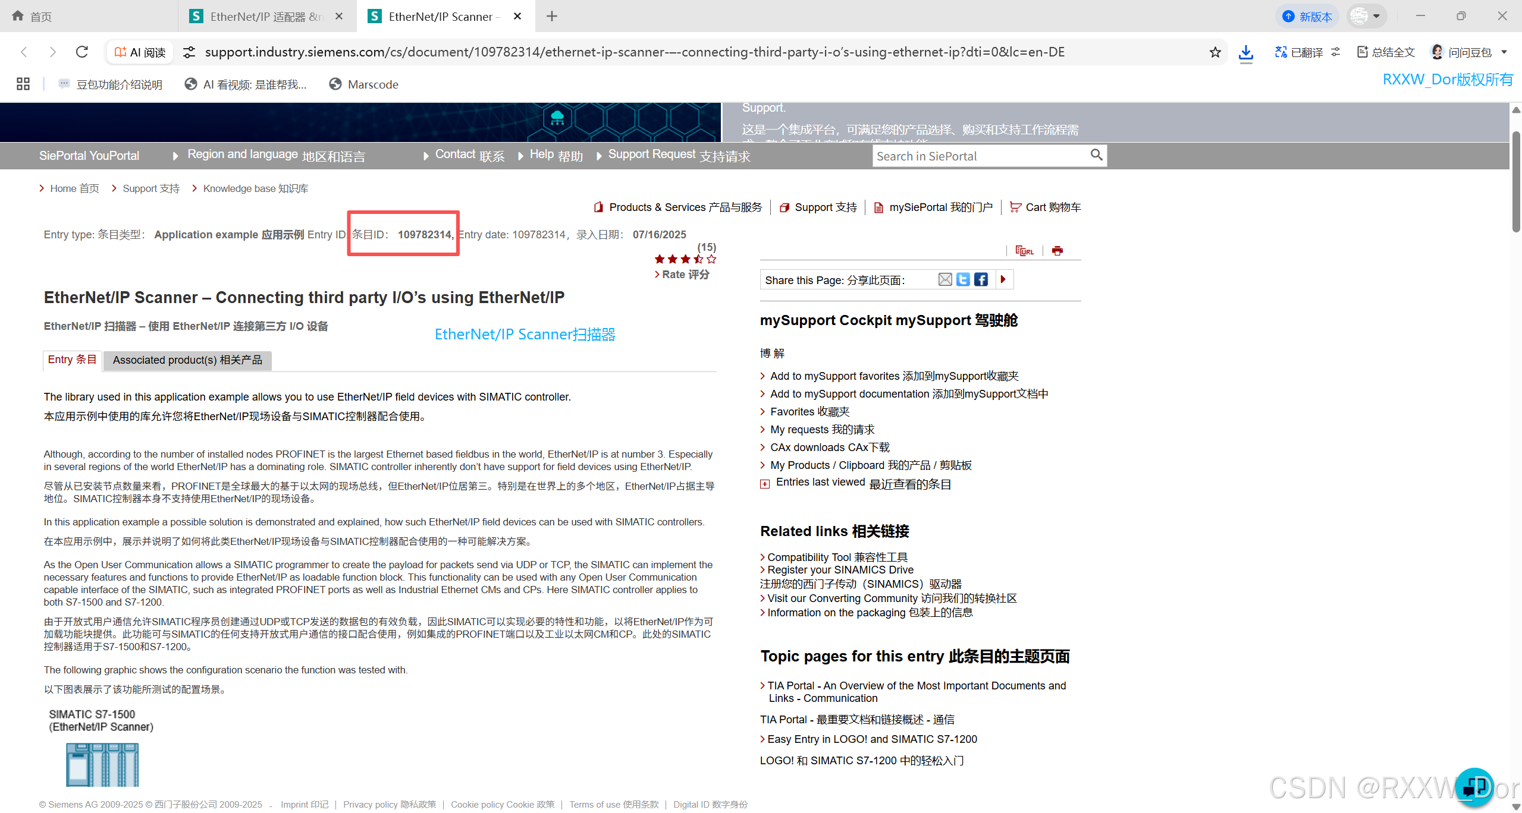Viewport: 1522px width, 813px height.
Task: Toggle 已翻译 translation button
Action: coord(1300,52)
